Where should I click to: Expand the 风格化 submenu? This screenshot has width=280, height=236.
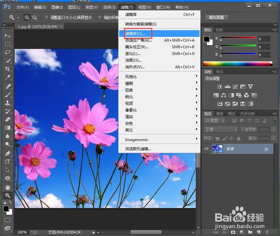(x=160, y=77)
